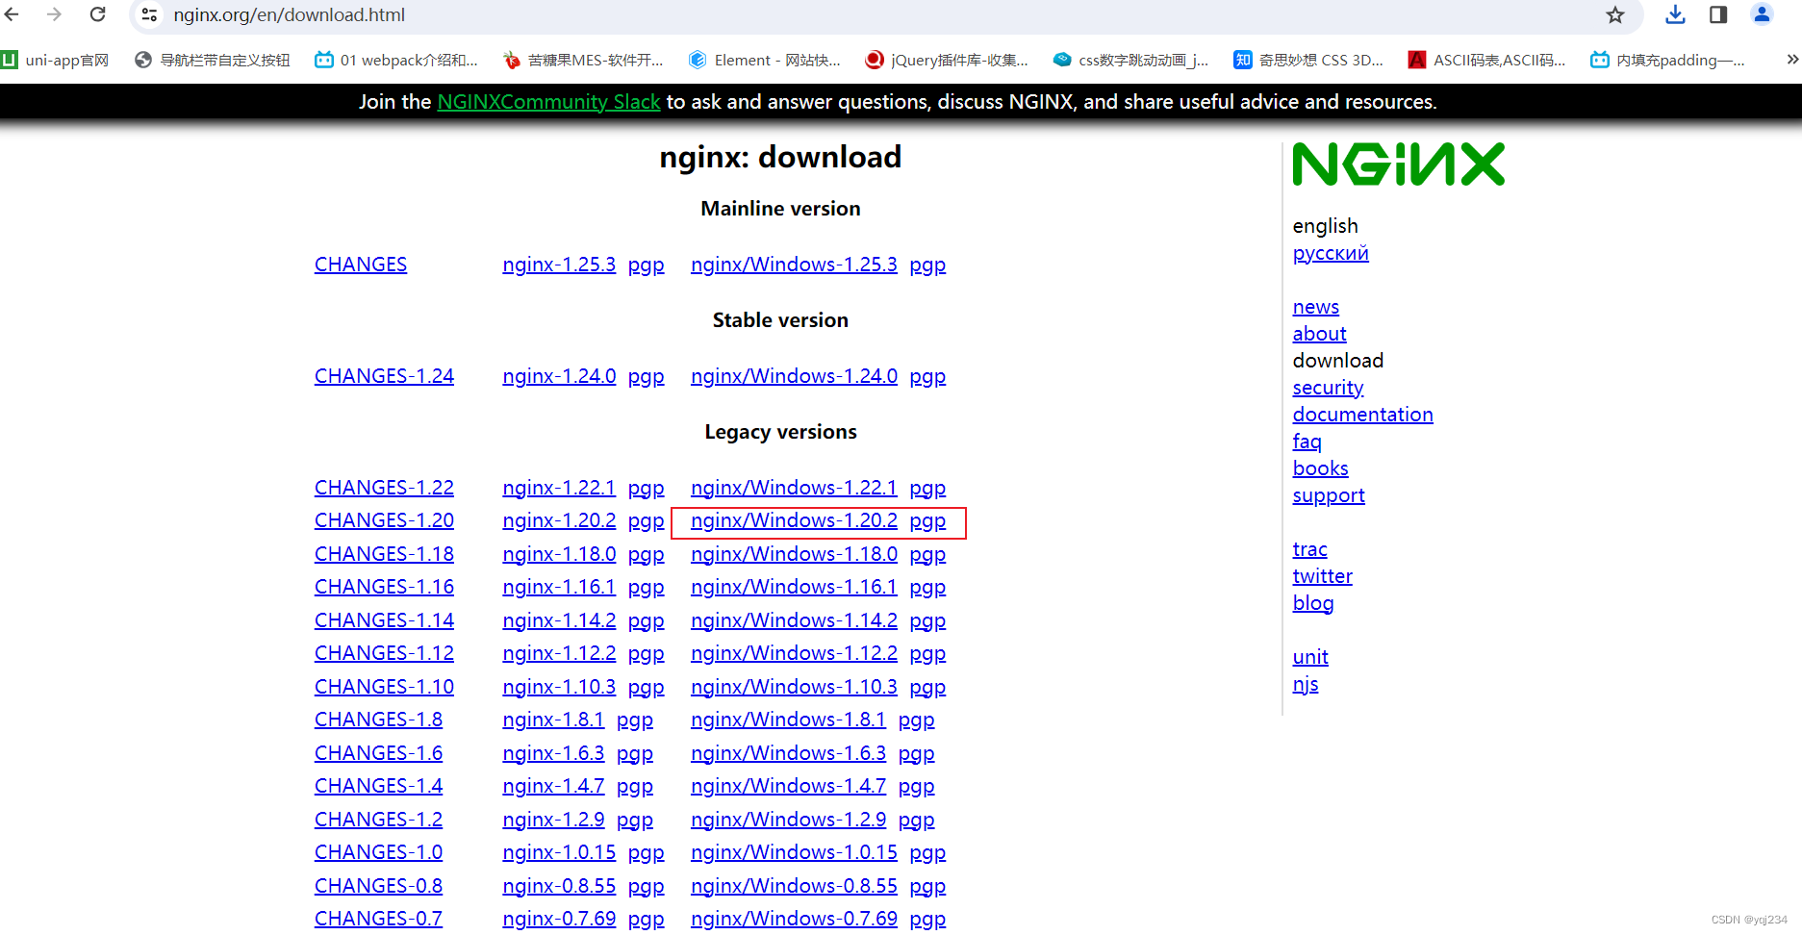Screen dimensions: 1802x935
Task: Open the 苦糖果MES bookmark
Action: coord(583,60)
